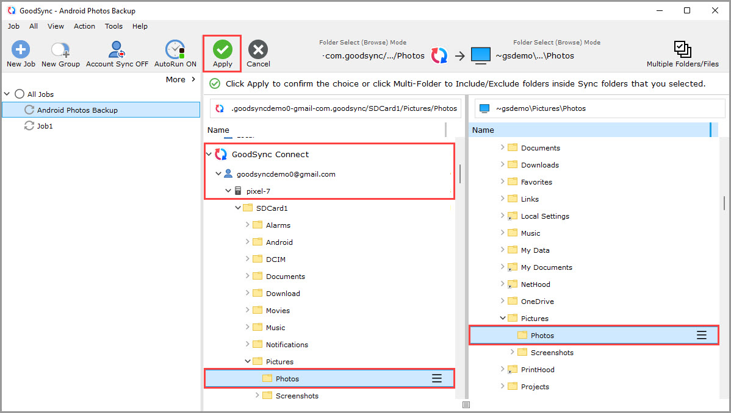
Task: Open the Help menu
Action: [140, 26]
